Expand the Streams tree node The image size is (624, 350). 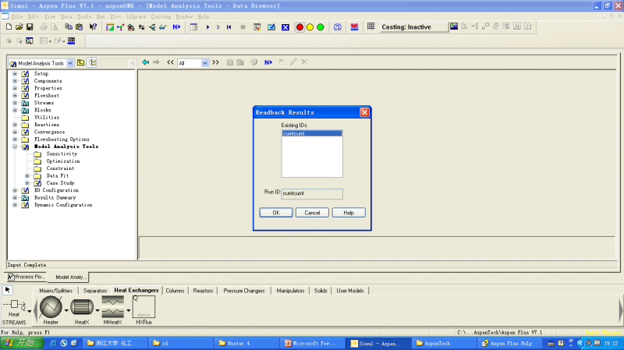click(15, 103)
